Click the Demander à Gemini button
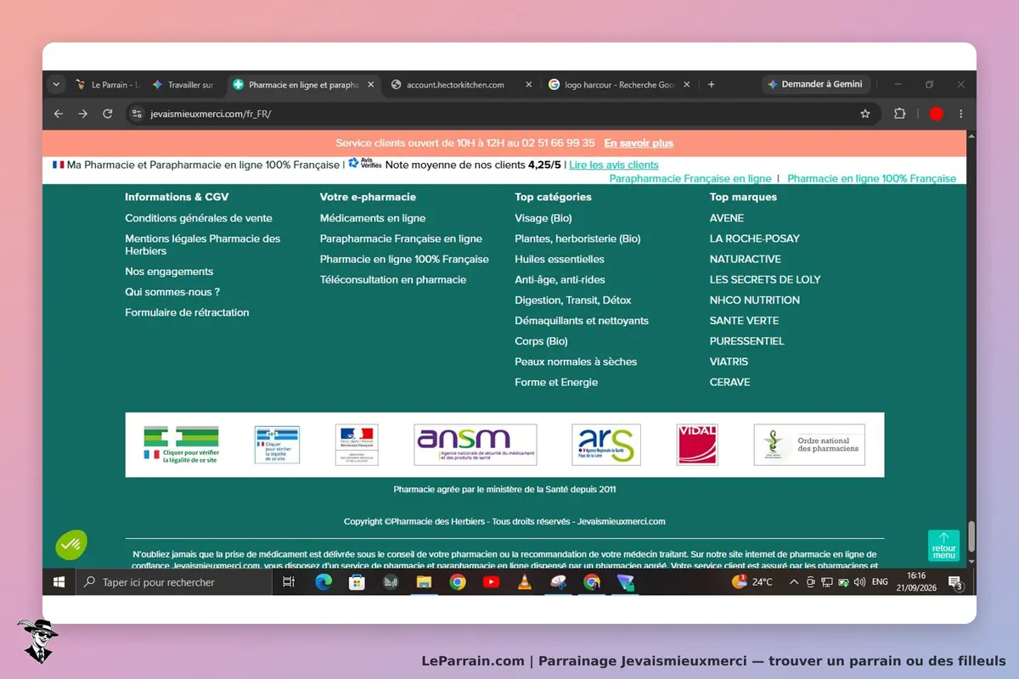Screen dimensions: 1019x679 816,85
